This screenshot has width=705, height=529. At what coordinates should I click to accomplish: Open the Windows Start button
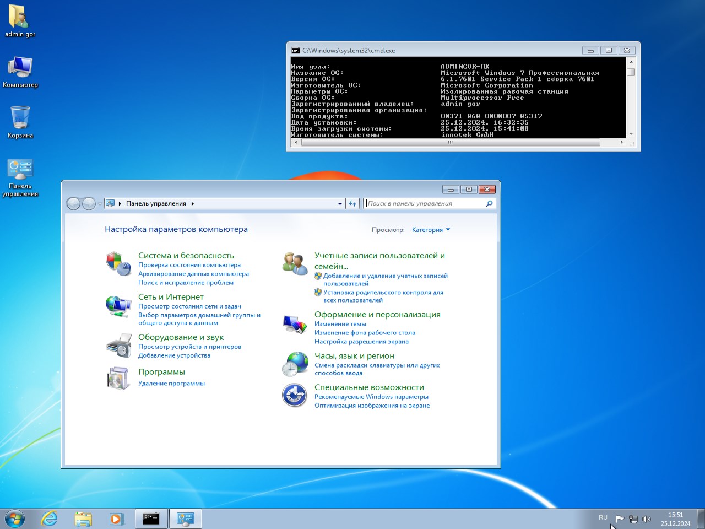tap(15, 519)
